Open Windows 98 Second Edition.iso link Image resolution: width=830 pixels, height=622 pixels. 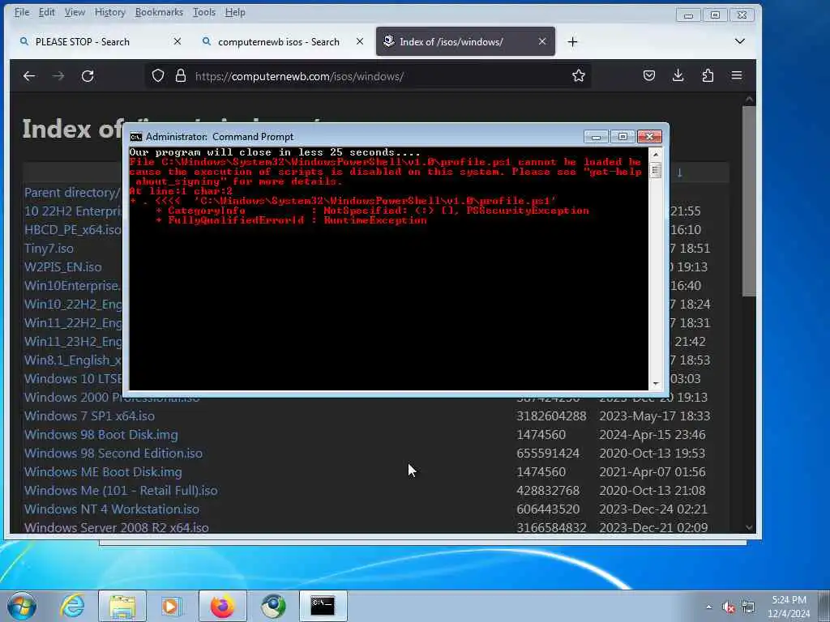tap(113, 454)
